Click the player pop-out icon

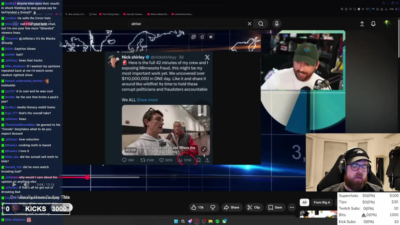[x=193, y=37]
